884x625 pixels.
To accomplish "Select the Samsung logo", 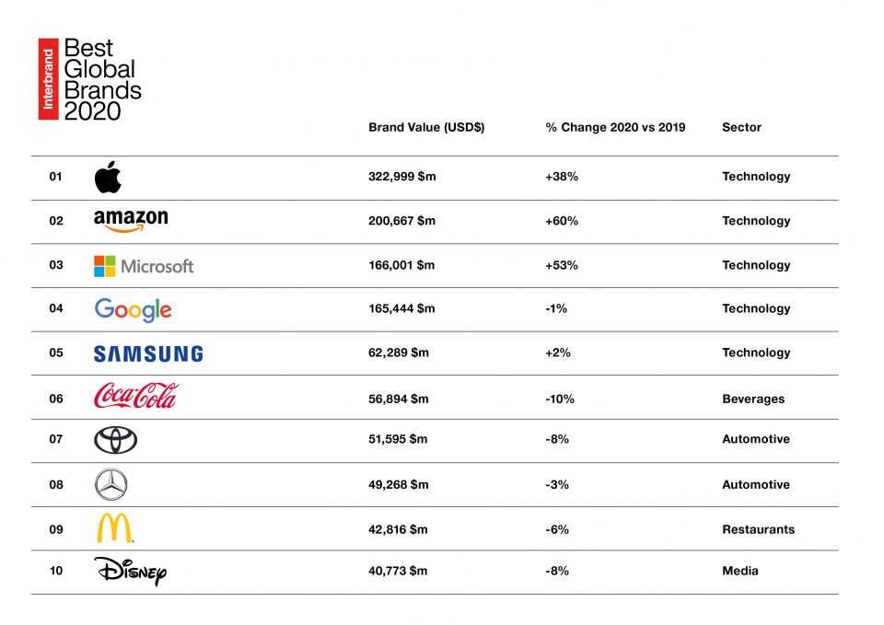I will tap(148, 354).
